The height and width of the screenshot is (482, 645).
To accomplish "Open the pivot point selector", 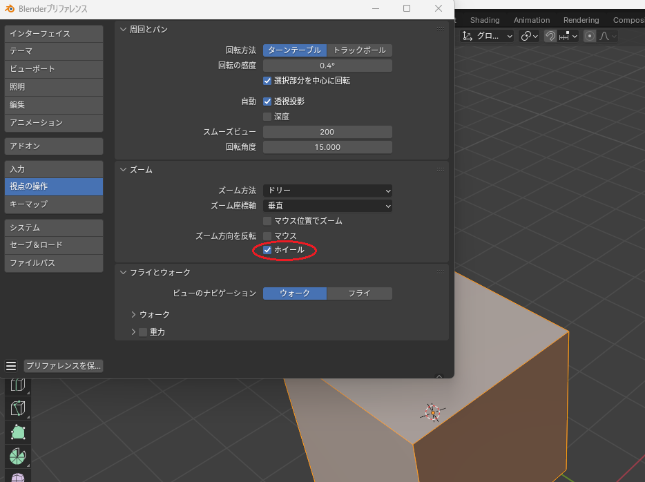I will 530,37.
